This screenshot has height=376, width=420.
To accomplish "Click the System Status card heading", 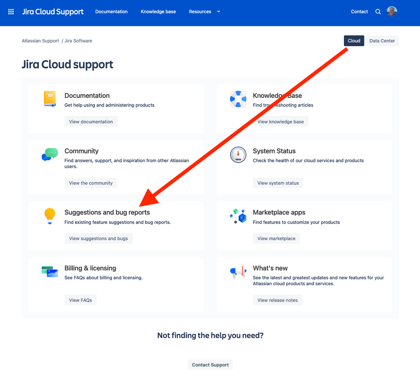I will pyautogui.click(x=274, y=151).
